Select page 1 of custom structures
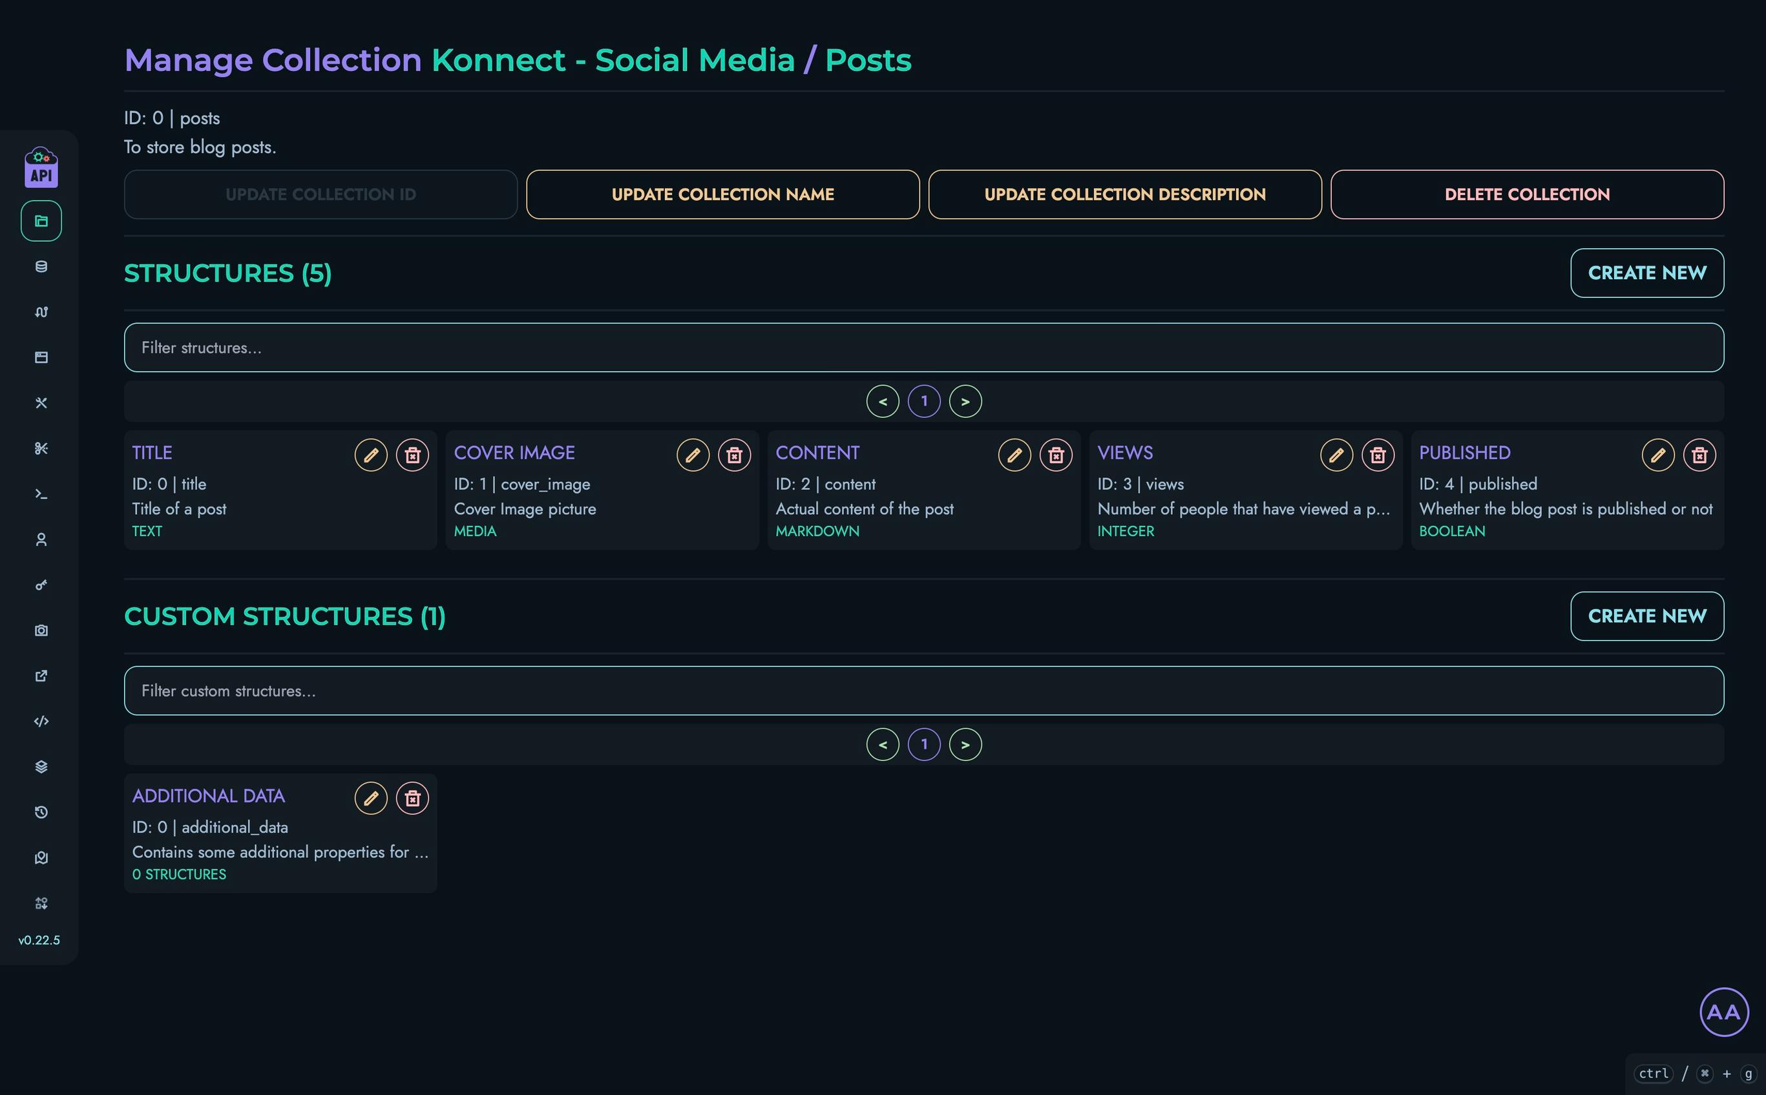 pyautogui.click(x=923, y=744)
